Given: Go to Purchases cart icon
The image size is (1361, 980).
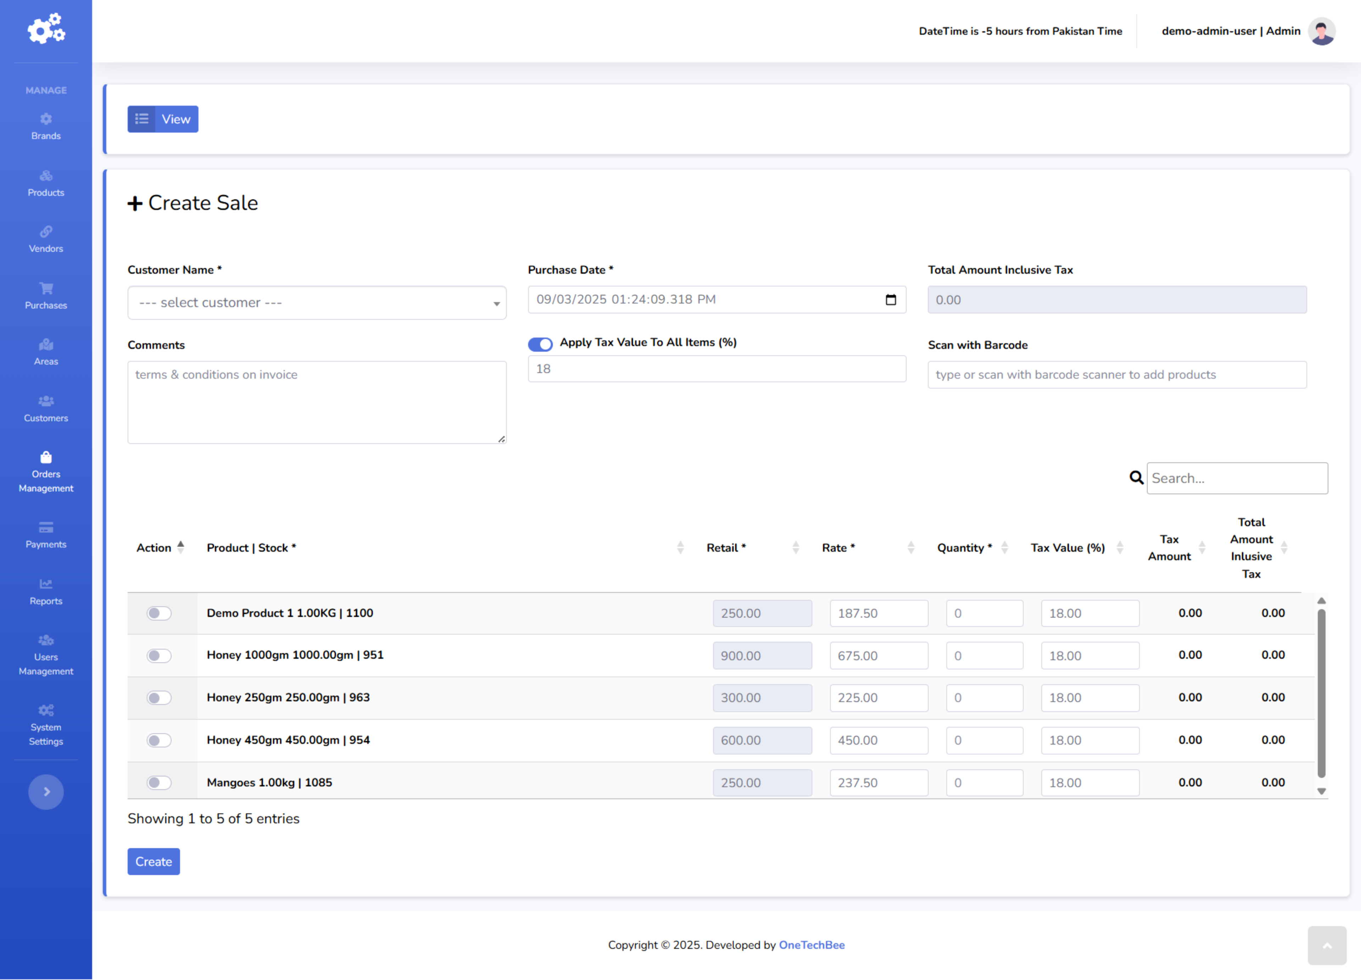Looking at the screenshot, I should point(46,288).
